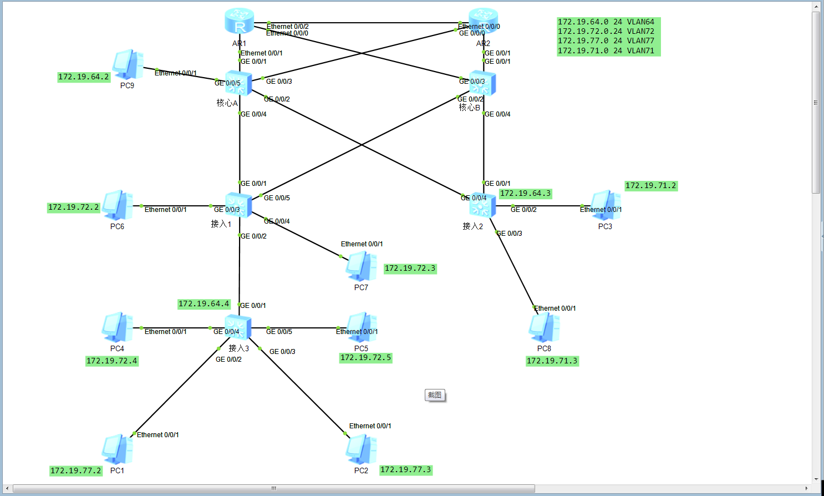Select the 172.19.64.2 label near PC9
Screen dimensions: 824x496
(84, 77)
